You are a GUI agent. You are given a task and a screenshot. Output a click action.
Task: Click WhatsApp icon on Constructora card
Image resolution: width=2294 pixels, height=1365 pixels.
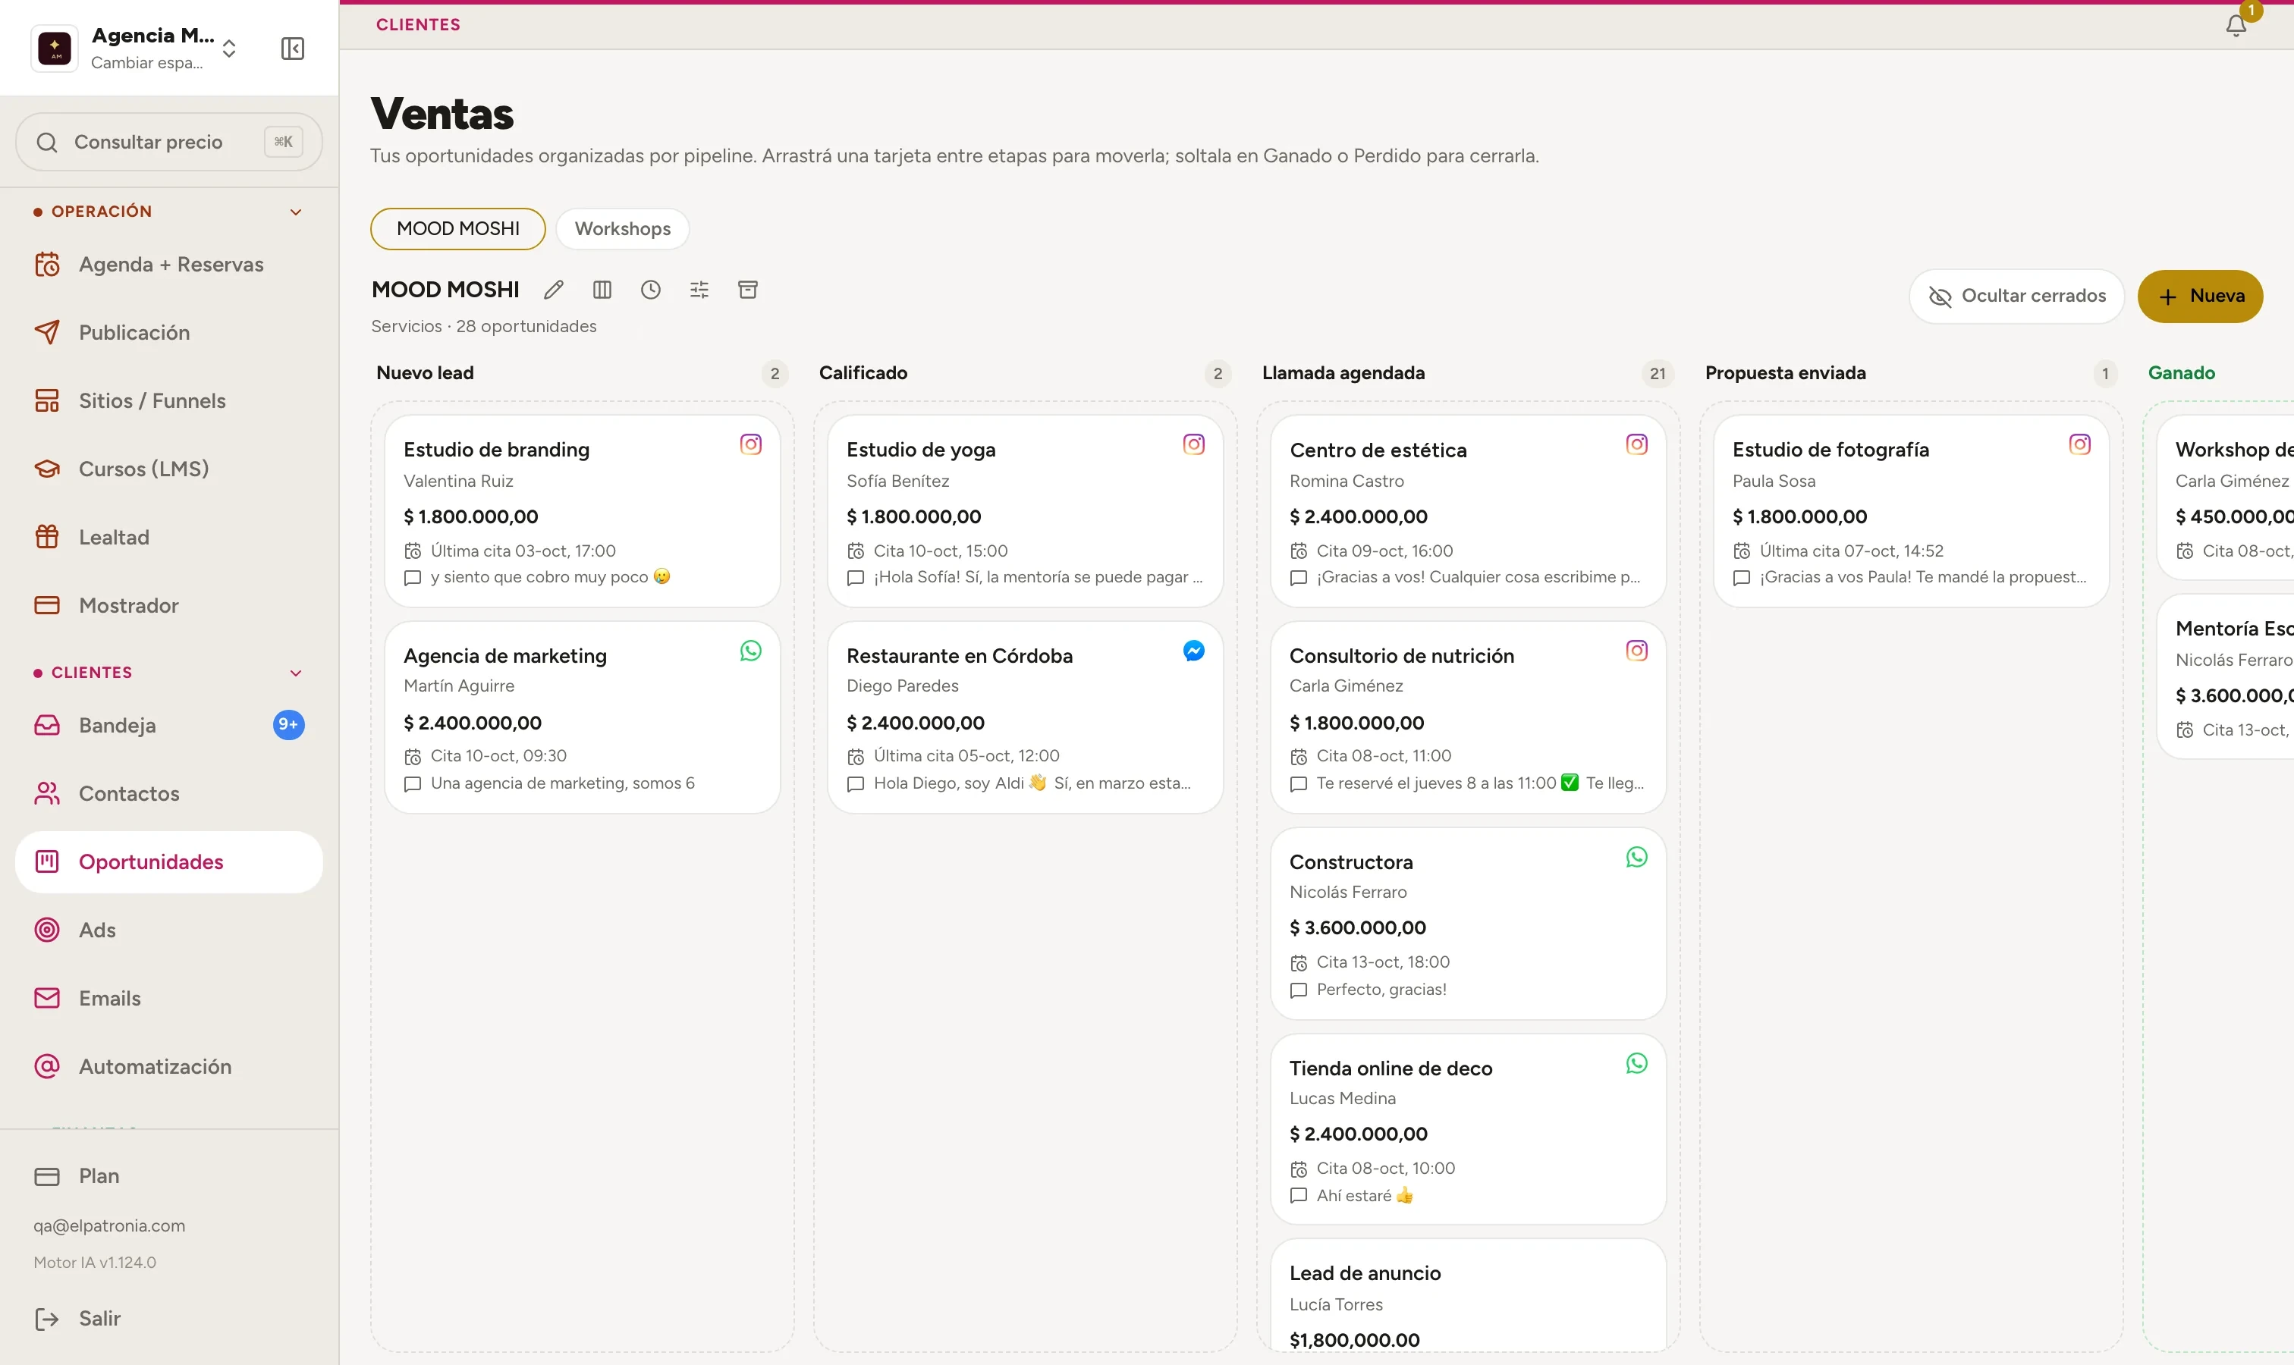[1636, 857]
